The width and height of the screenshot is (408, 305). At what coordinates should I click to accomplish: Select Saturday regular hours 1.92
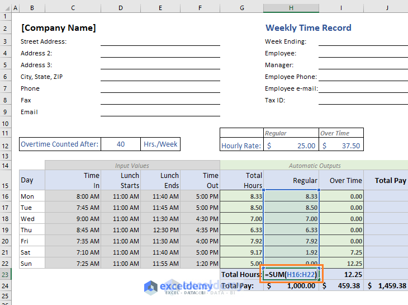[x=291, y=252]
